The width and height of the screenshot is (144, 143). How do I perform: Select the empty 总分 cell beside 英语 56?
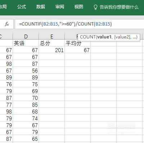(x=52, y=70)
